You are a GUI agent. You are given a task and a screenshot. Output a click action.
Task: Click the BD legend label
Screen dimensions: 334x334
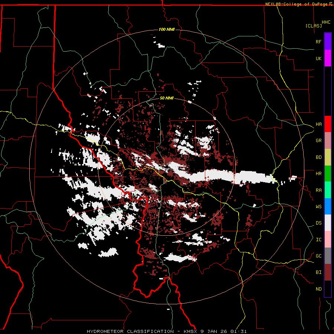click(318, 157)
